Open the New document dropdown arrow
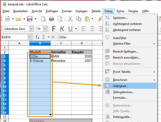The width and height of the screenshot is (161, 122). click(x=13, y=19)
